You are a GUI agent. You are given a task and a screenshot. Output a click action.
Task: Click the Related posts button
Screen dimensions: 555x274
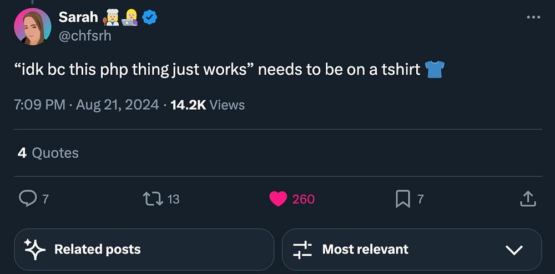(144, 250)
